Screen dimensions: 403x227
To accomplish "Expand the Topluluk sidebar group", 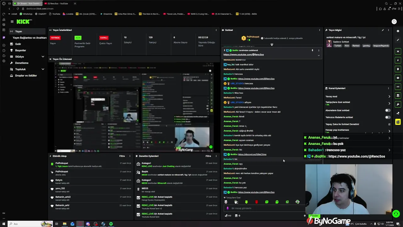I will click(27, 69).
